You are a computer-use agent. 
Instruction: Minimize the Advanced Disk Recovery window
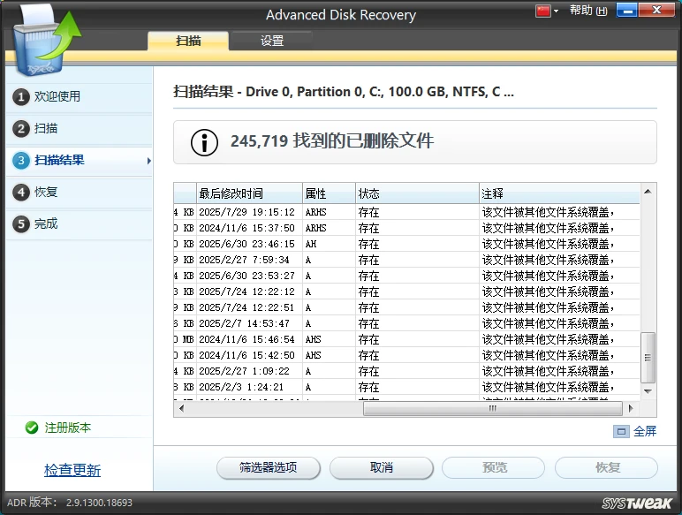coord(626,11)
